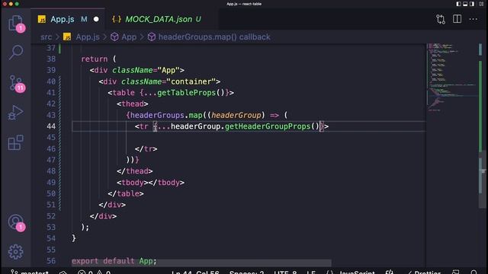Toggle the primary side bar layout icon
Screen dimensions: 488x274
[459, 4]
